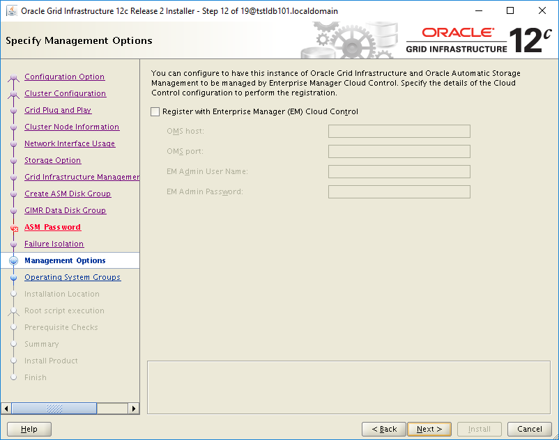The height and width of the screenshot is (440, 559).
Task: Enable Register with Enterprise Manager Cloud Control checkbox
Action: pos(155,112)
